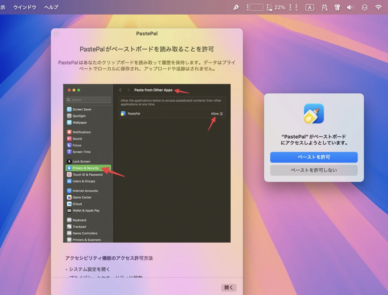Open the CPU usage graph in menu bar
Viewport: 388px width, 295px height.
[x=255, y=7]
